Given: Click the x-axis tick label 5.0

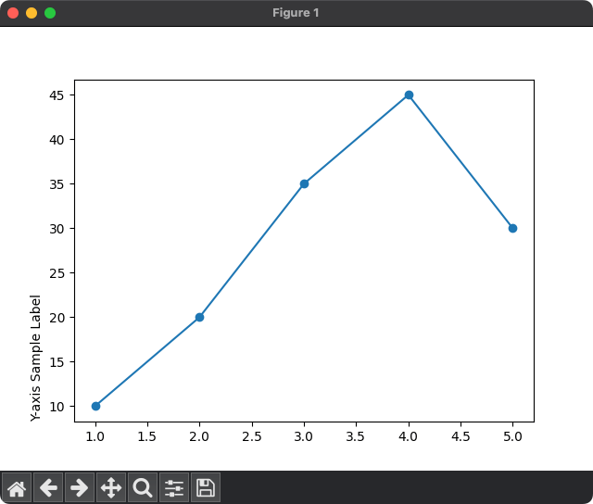Looking at the screenshot, I should [512, 436].
